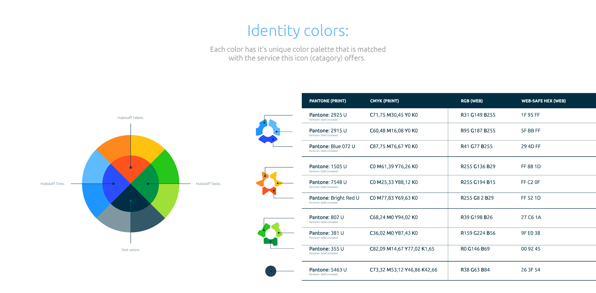Click RGB value R31 G149 B255
This screenshot has width=596, height=293.
click(x=478, y=115)
